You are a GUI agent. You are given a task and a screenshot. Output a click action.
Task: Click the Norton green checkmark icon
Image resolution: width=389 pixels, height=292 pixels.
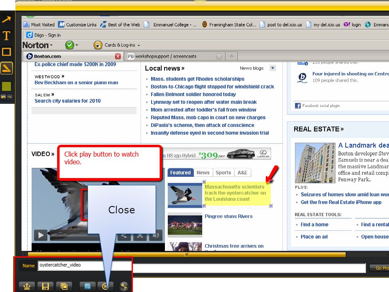click(69, 45)
